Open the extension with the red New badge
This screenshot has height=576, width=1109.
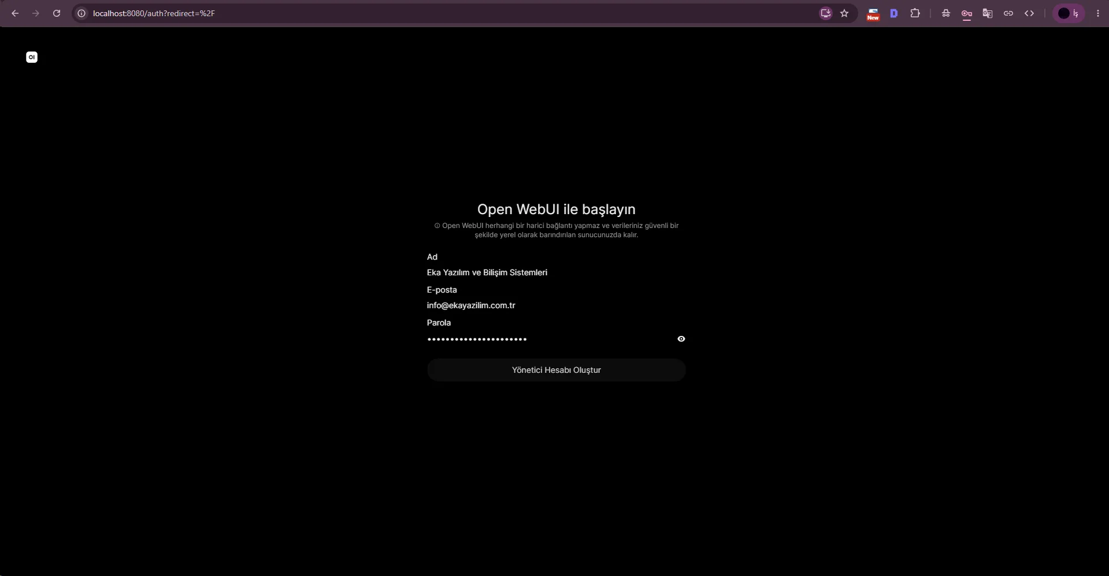873,14
